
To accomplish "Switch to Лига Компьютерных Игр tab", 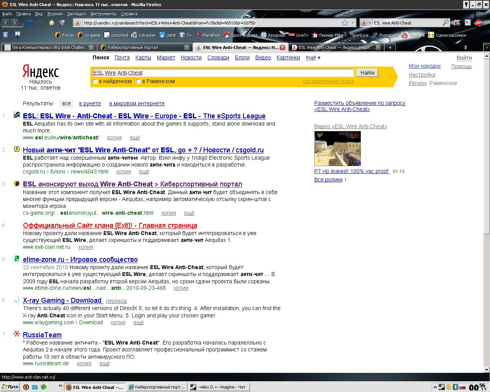I will point(49,47).
